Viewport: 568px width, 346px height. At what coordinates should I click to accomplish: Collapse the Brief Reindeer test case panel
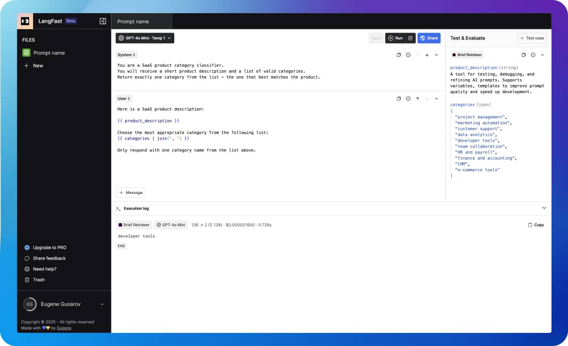point(543,55)
